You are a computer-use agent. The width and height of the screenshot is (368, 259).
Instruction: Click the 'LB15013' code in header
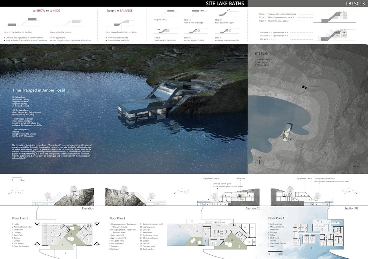355,4
